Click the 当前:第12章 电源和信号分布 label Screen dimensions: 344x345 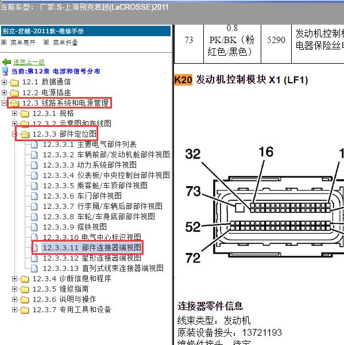coord(56,71)
